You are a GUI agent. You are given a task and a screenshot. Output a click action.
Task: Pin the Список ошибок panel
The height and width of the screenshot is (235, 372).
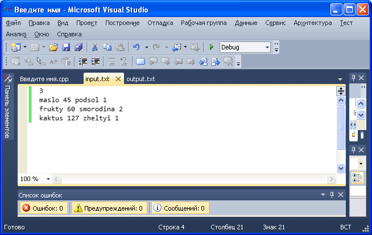click(x=332, y=195)
